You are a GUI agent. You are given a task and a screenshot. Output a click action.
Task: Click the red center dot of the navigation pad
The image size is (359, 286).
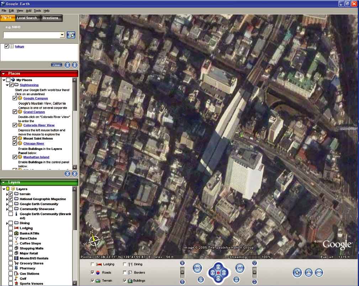[x=218, y=273]
